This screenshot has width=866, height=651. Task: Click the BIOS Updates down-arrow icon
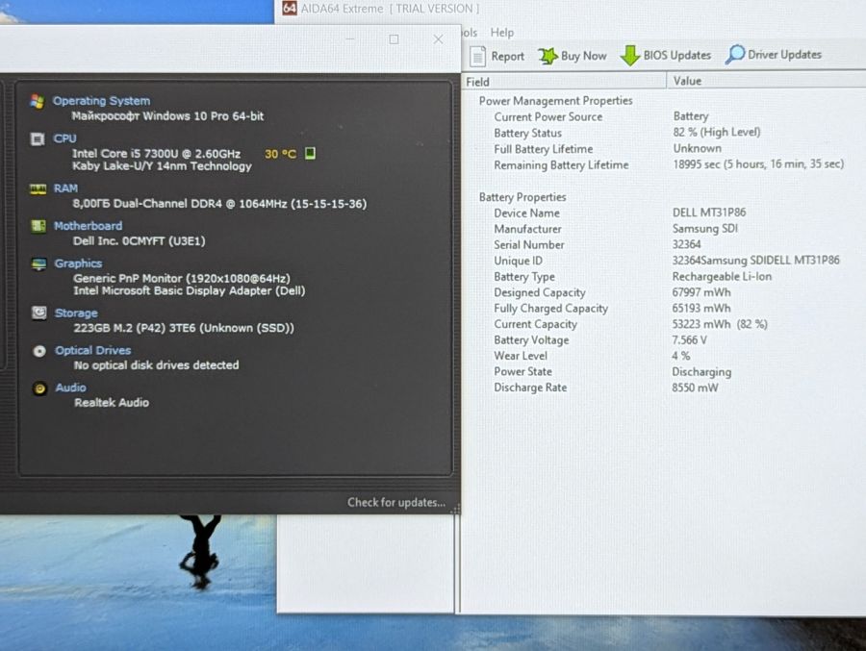tap(630, 55)
